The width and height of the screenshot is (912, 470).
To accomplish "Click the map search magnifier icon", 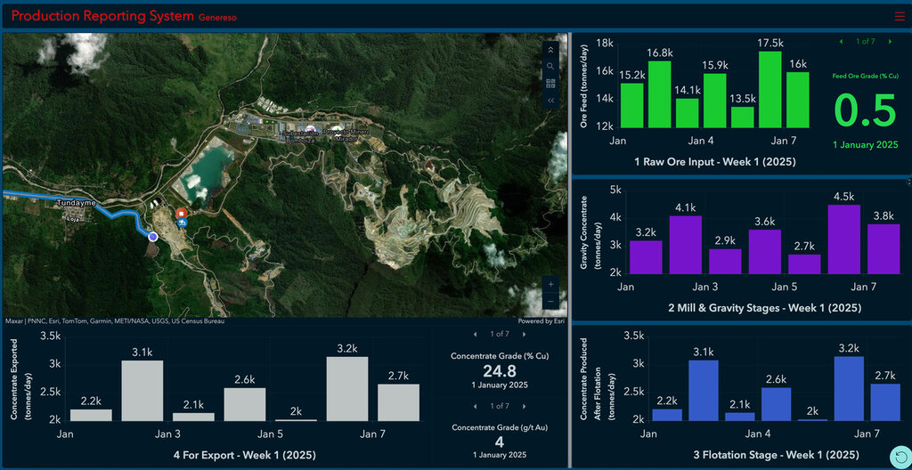I will click(x=550, y=66).
